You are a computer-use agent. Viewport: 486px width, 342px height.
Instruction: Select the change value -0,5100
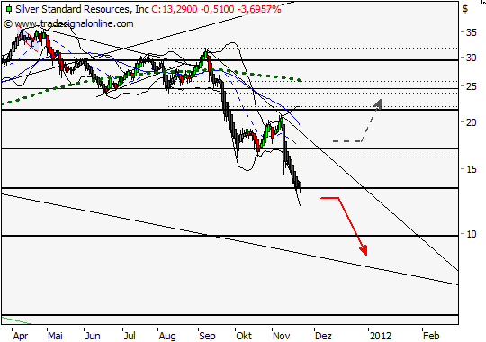pyautogui.click(x=217, y=9)
